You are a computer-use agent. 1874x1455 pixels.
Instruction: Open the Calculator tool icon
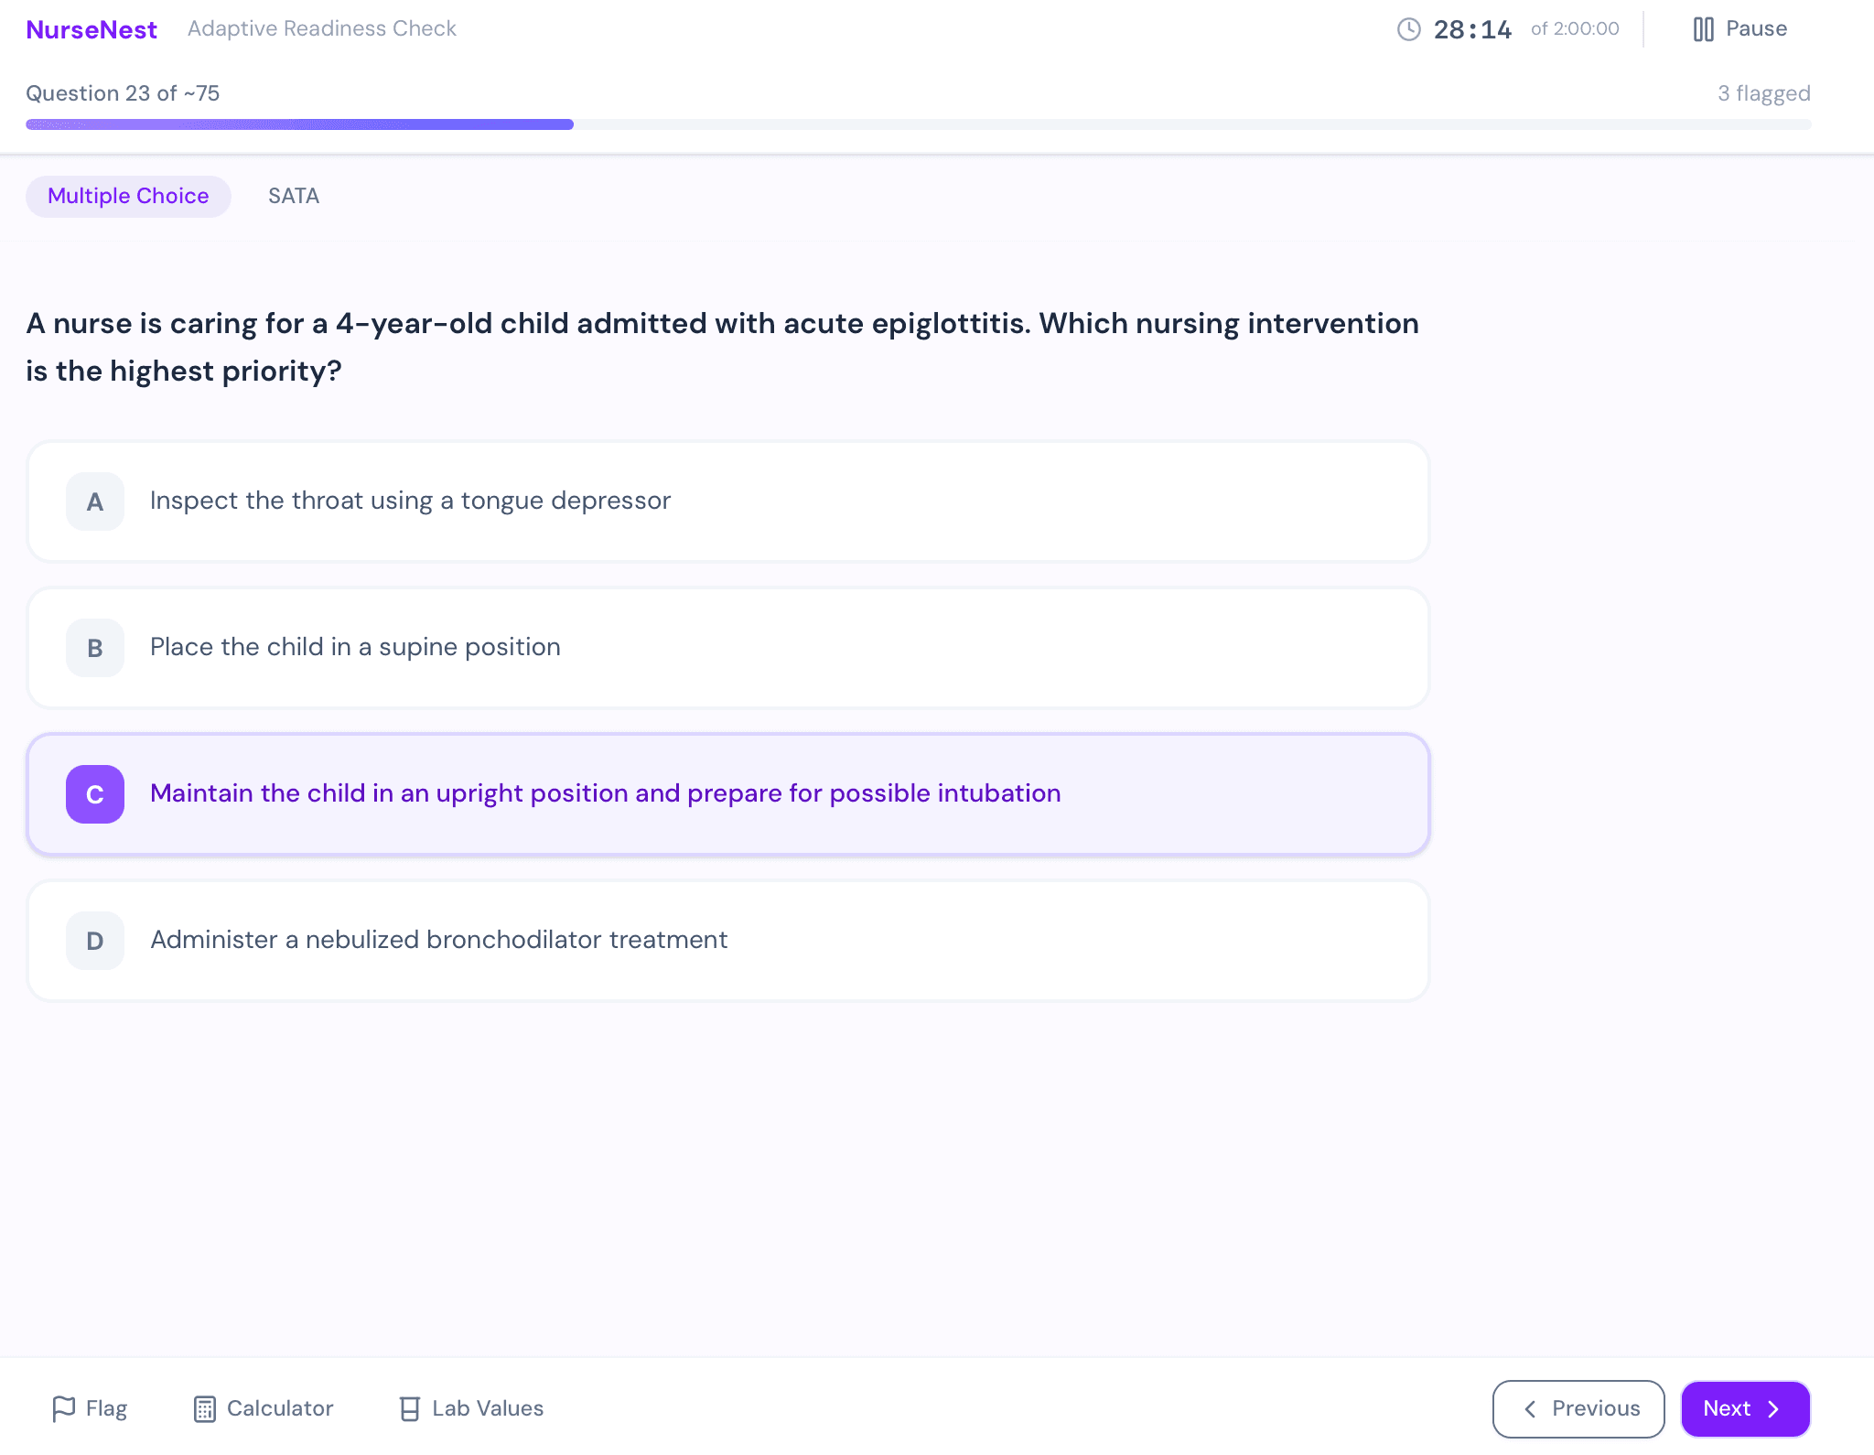click(205, 1409)
